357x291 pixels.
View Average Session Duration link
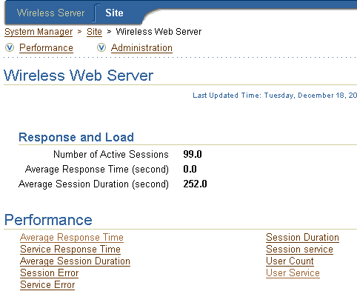(75, 261)
